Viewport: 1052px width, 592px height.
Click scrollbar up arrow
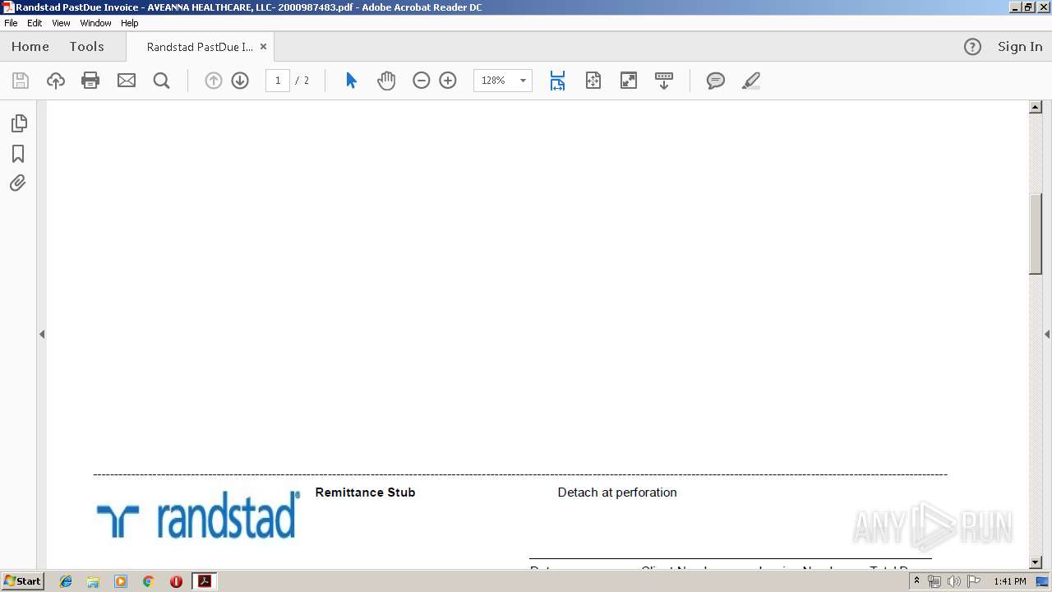click(1036, 107)
